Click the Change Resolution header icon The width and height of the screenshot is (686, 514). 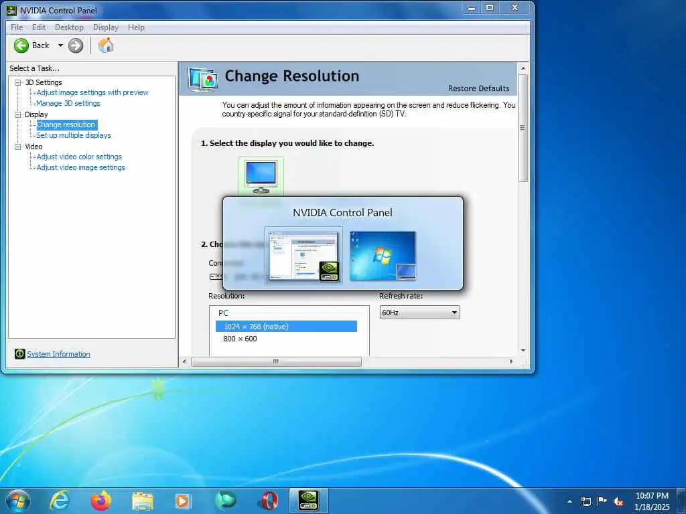pyautogui.click(x=203, y=79)
